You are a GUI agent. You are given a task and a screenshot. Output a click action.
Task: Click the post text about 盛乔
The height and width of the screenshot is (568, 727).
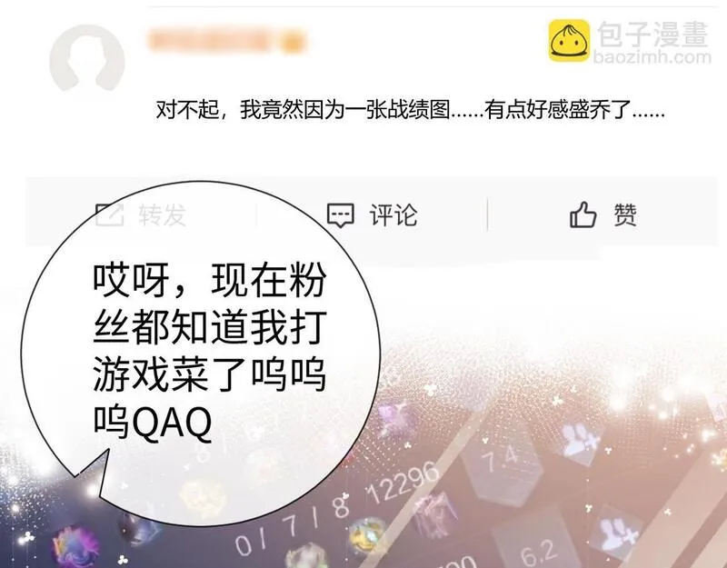click(411, 111)
